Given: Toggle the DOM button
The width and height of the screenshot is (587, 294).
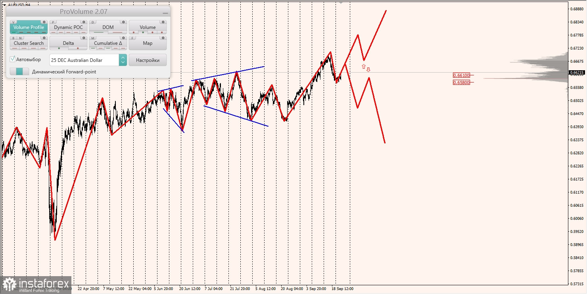Looking at the screenshot, I should (108, 27).
